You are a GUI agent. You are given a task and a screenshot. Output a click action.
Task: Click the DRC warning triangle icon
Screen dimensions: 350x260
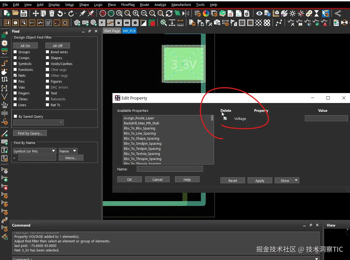tap(324, 23)
